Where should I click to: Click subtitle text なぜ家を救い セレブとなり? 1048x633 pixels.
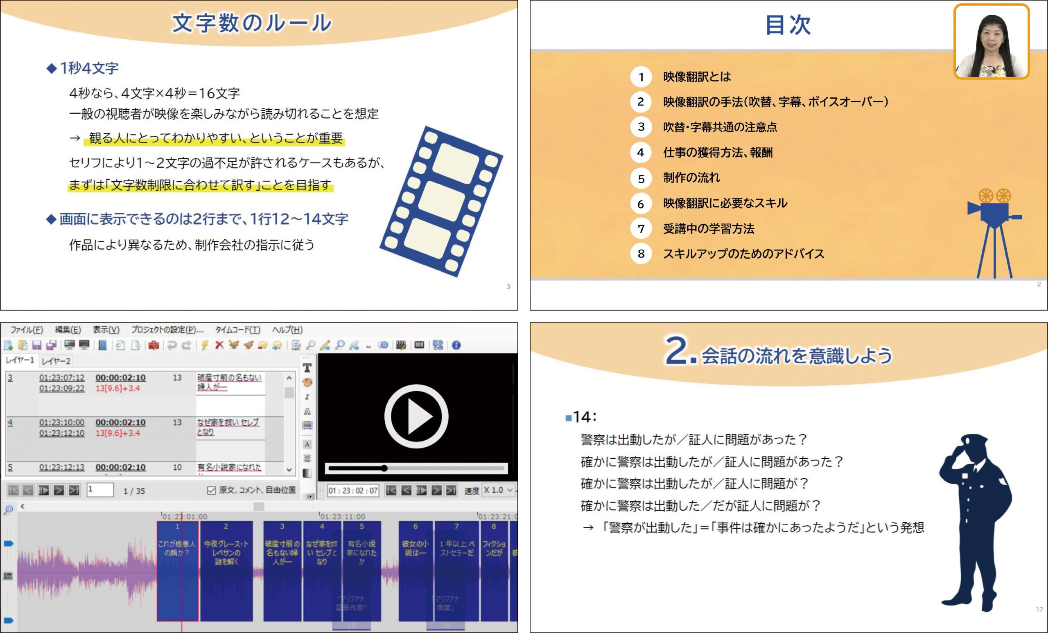click(x=228, y=427)
